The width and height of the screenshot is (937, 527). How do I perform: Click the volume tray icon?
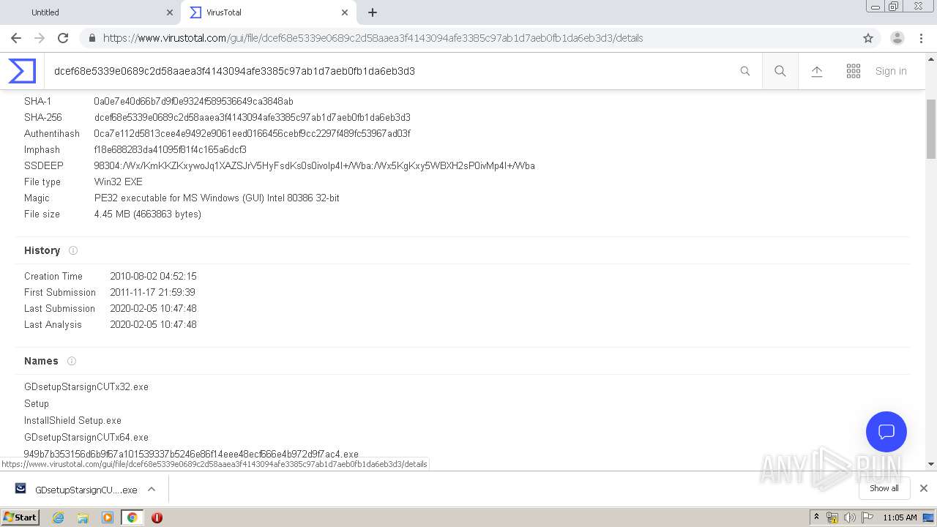[x=850, y=517]
